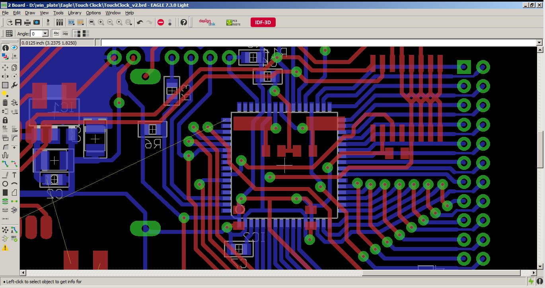545x288 pixels.
Task: Click the Print icon
Action: pos(27,22)
